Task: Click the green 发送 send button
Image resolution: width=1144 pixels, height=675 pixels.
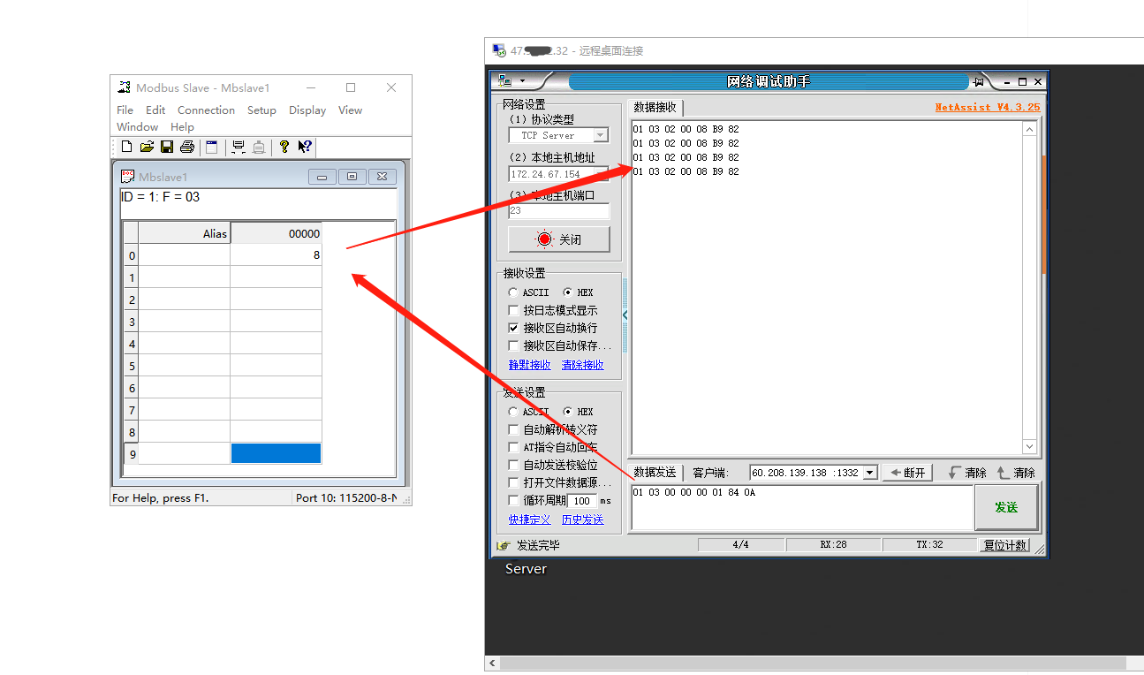Action: click(x=1006, y=507)
